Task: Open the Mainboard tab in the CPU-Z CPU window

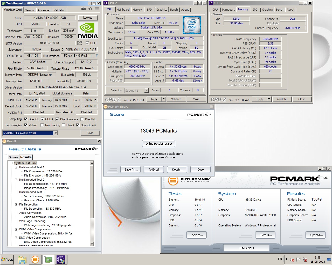Action: (x=123, y=10)
